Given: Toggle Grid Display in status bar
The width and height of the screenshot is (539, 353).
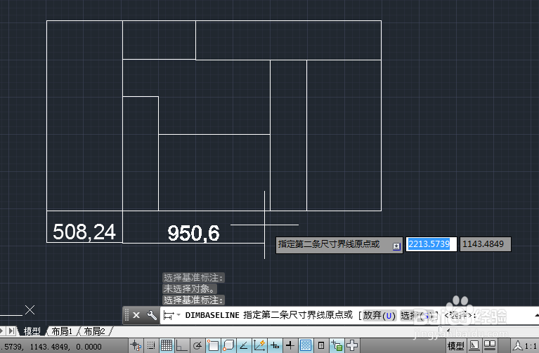Looking at the screenshot, I should coord(167,345).
